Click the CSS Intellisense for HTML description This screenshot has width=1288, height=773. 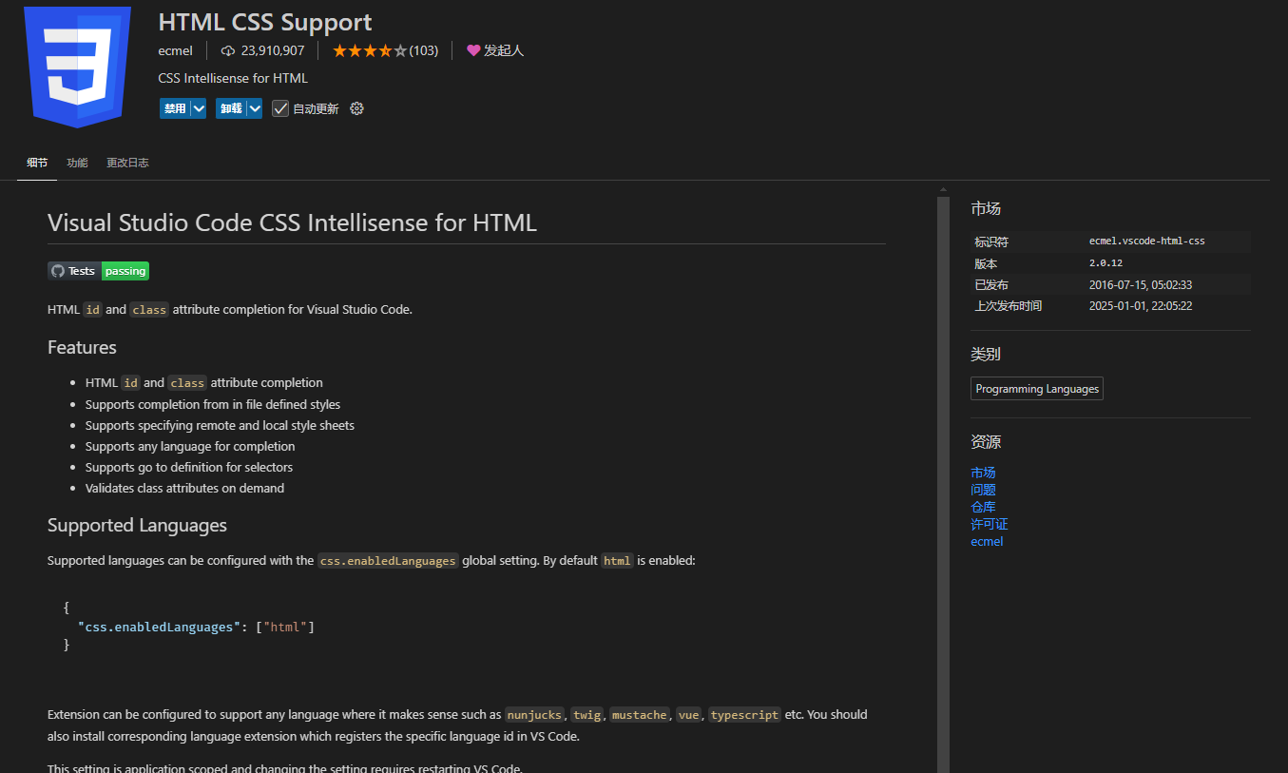coord(233,78)
